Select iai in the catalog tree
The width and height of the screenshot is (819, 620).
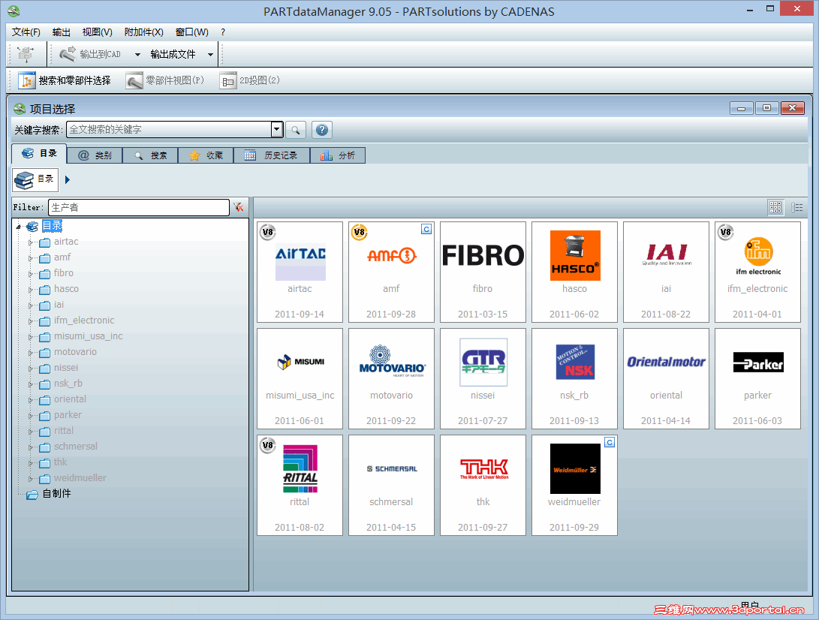pos(59,305)
